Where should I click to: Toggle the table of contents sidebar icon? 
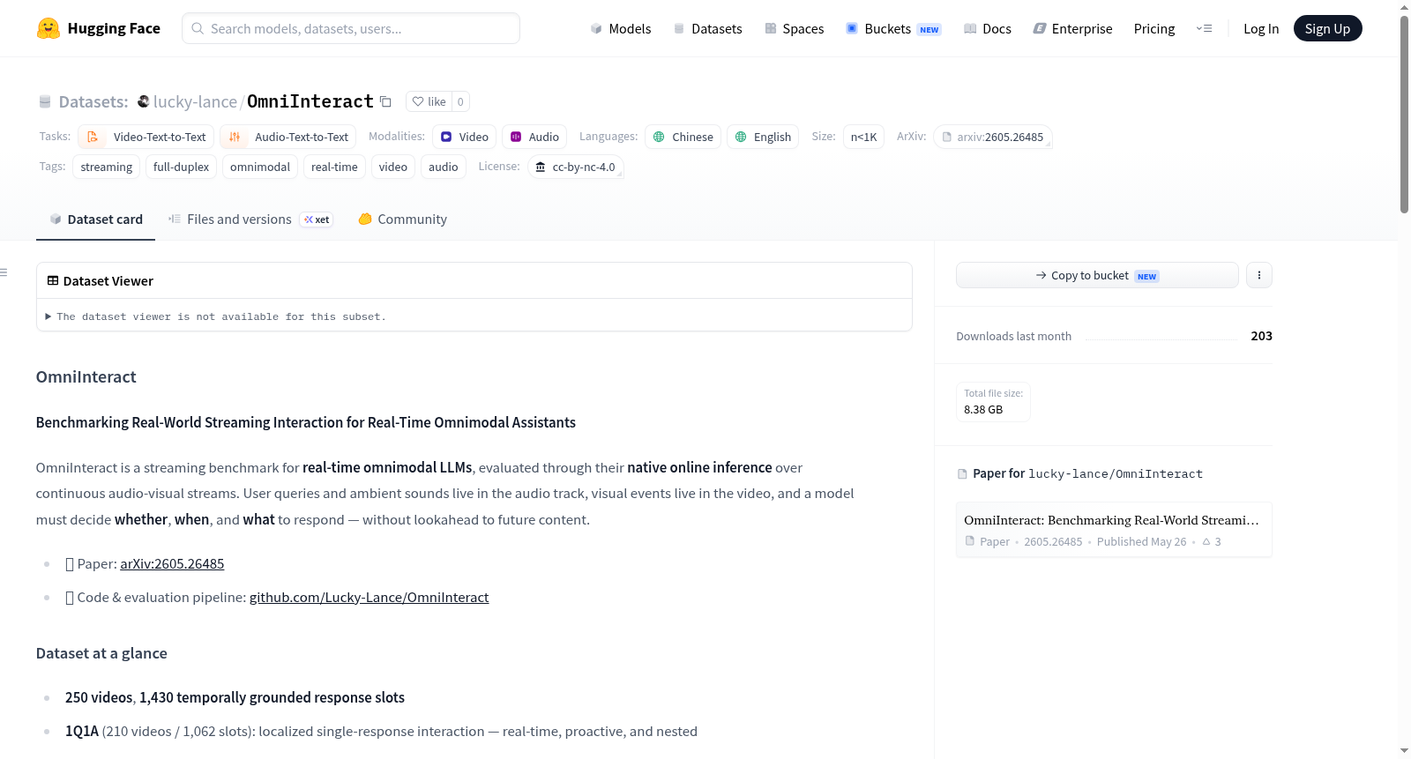pyautogui.click(x=4, y=272)
